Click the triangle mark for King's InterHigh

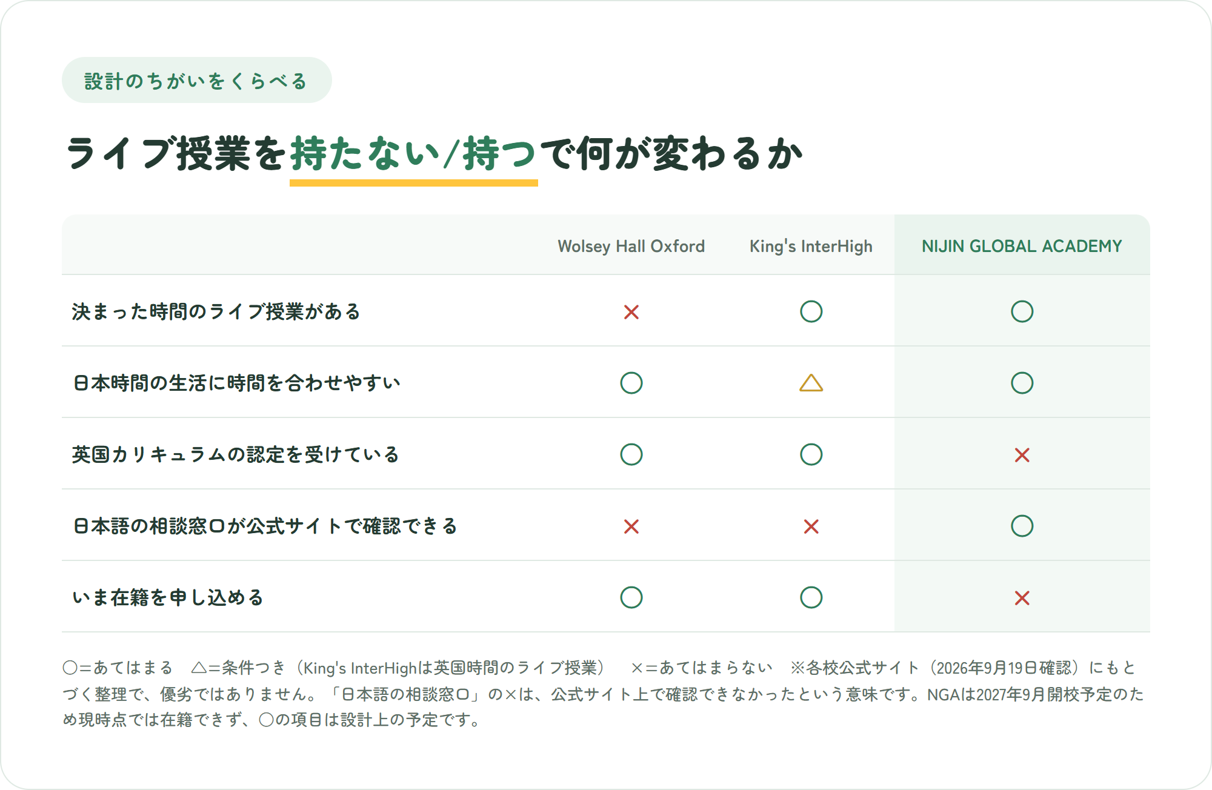(811, 383)
